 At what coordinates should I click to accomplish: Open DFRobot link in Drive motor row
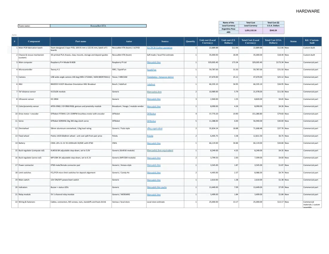(151, 114)
